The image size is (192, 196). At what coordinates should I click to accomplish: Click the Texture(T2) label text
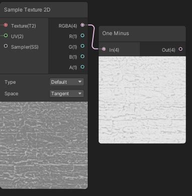(24, 26)
